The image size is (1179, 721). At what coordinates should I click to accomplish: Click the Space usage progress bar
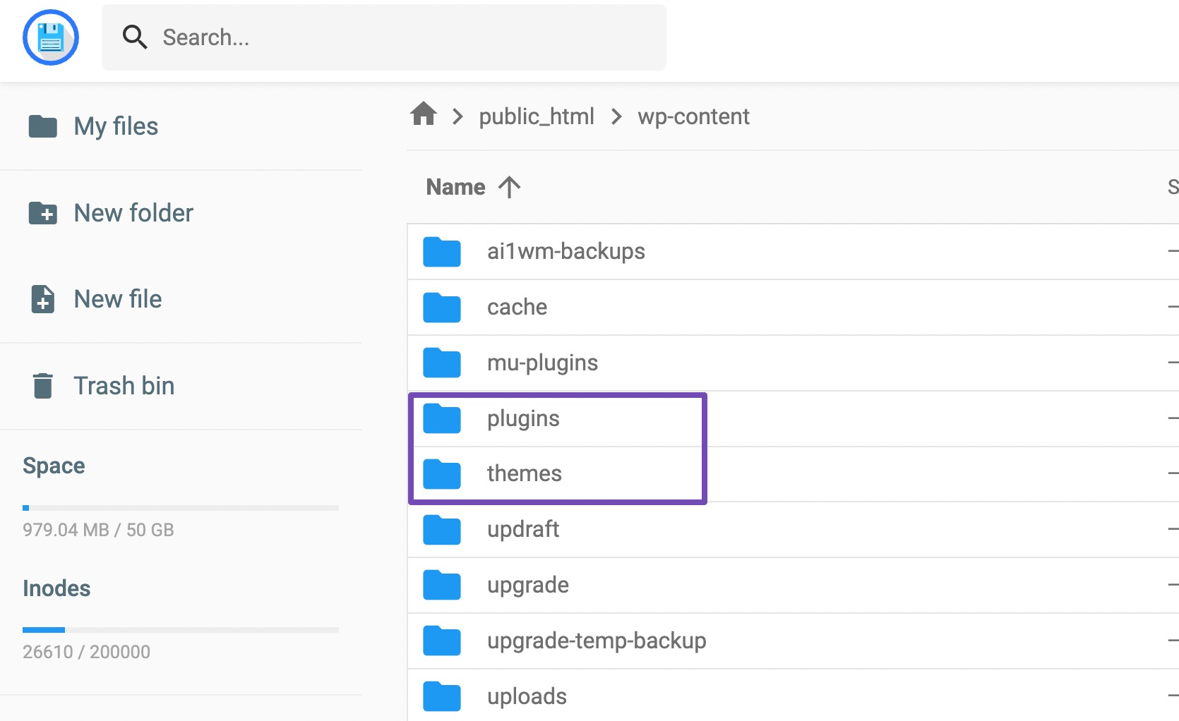pyautogui.click(x=181, y=507)
